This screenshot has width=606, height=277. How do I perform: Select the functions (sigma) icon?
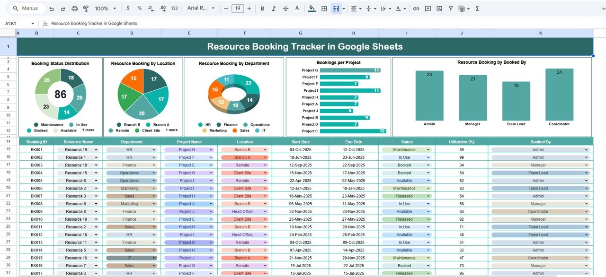477,9
